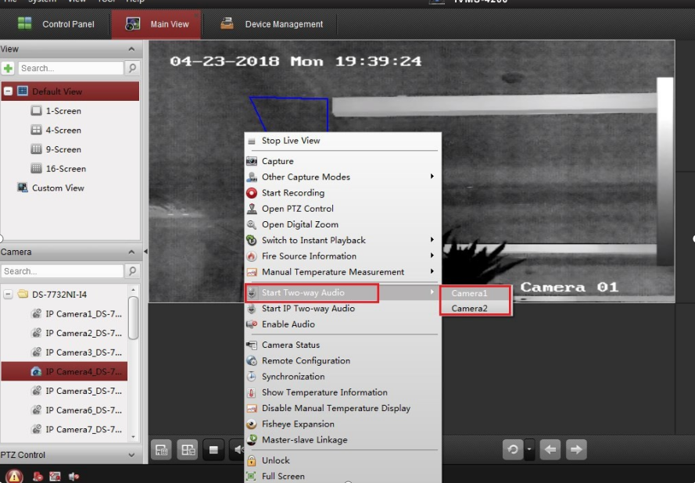The height and width of the screenshot is (483, 695).
Task: Click the muted speaker icon in the status bar
Action: tap(73, 476)
